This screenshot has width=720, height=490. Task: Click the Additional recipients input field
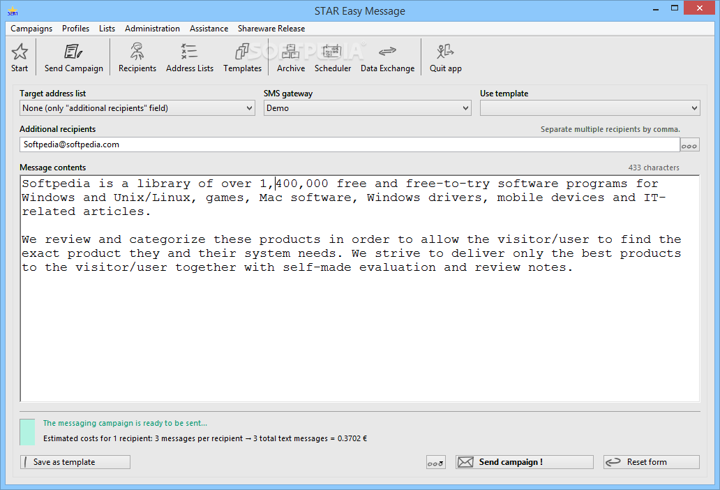(x=350, y=144)
